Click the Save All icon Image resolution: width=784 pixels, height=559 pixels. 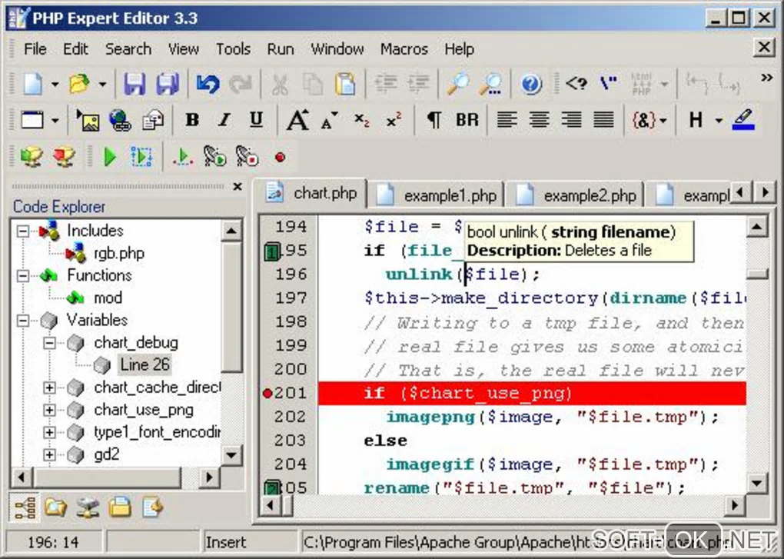click(x=168, y=84)
